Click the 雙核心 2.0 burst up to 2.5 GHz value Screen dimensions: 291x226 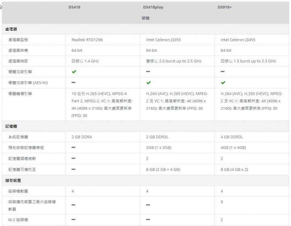pyautogui.click(x=174, y=61)
